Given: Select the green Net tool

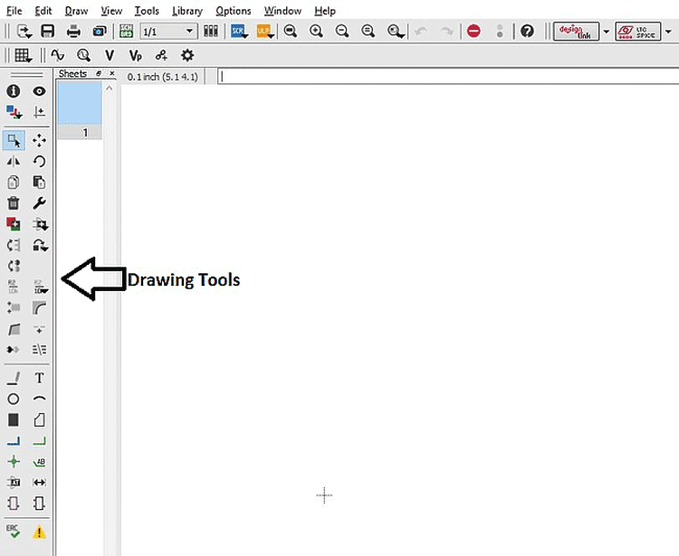Looking at the screenshot, I should pos(40,441).
